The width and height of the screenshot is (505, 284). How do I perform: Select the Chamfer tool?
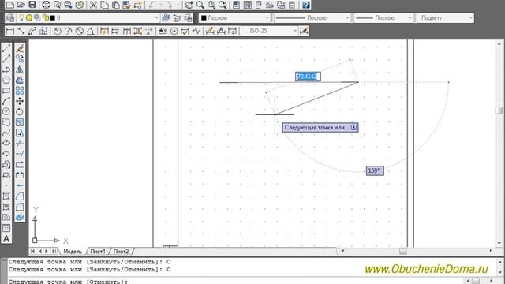tap(20, 196)
